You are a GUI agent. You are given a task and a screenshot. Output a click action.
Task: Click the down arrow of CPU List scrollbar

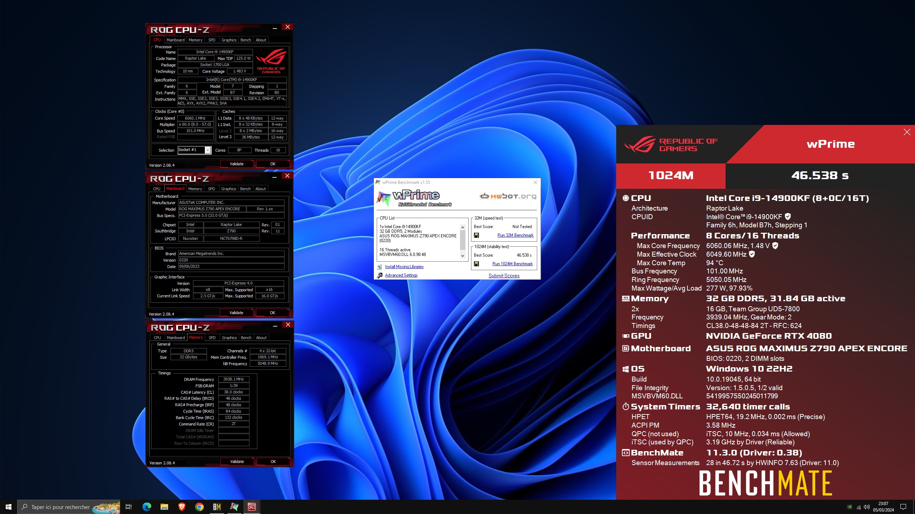pyautogui.click(x=463, y=256)
